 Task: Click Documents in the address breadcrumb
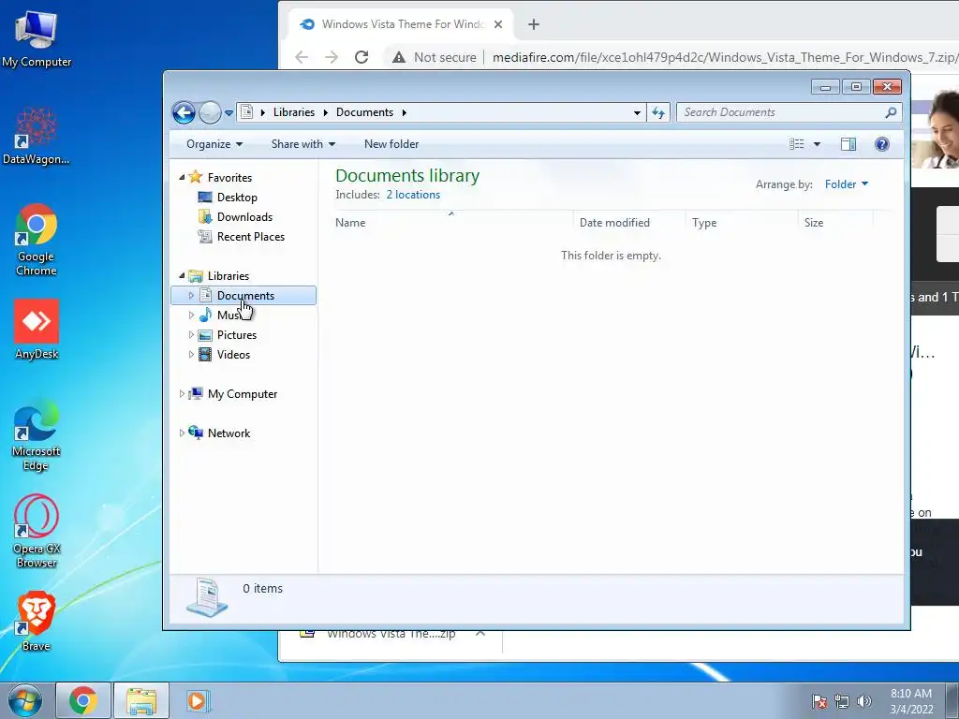(x=364, y=112)
